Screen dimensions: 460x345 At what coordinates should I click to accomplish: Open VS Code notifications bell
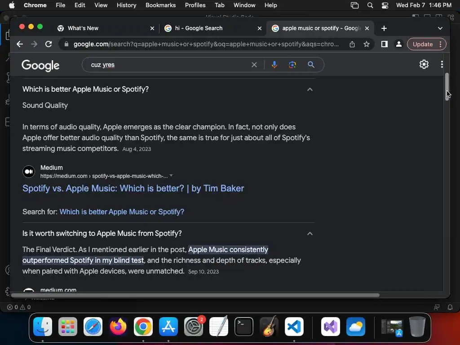450,307
